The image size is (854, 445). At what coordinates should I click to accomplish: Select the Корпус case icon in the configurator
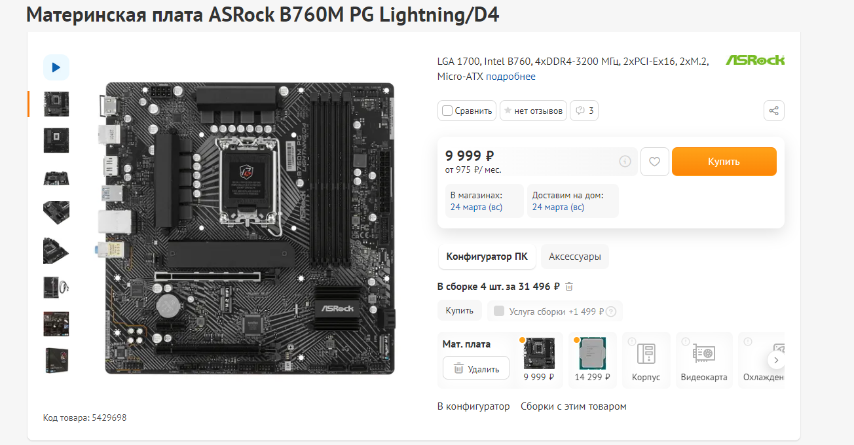tap(646, 360)
